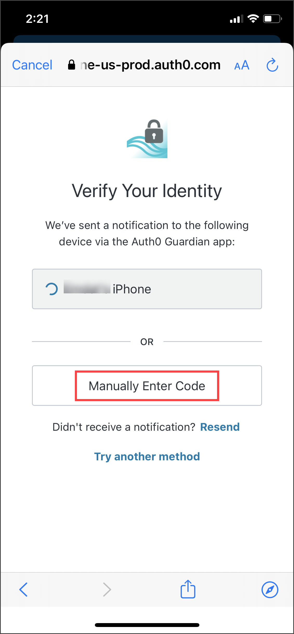294x634 pixels.
Task: Open the share sheet icon
Action: (188, 589)
